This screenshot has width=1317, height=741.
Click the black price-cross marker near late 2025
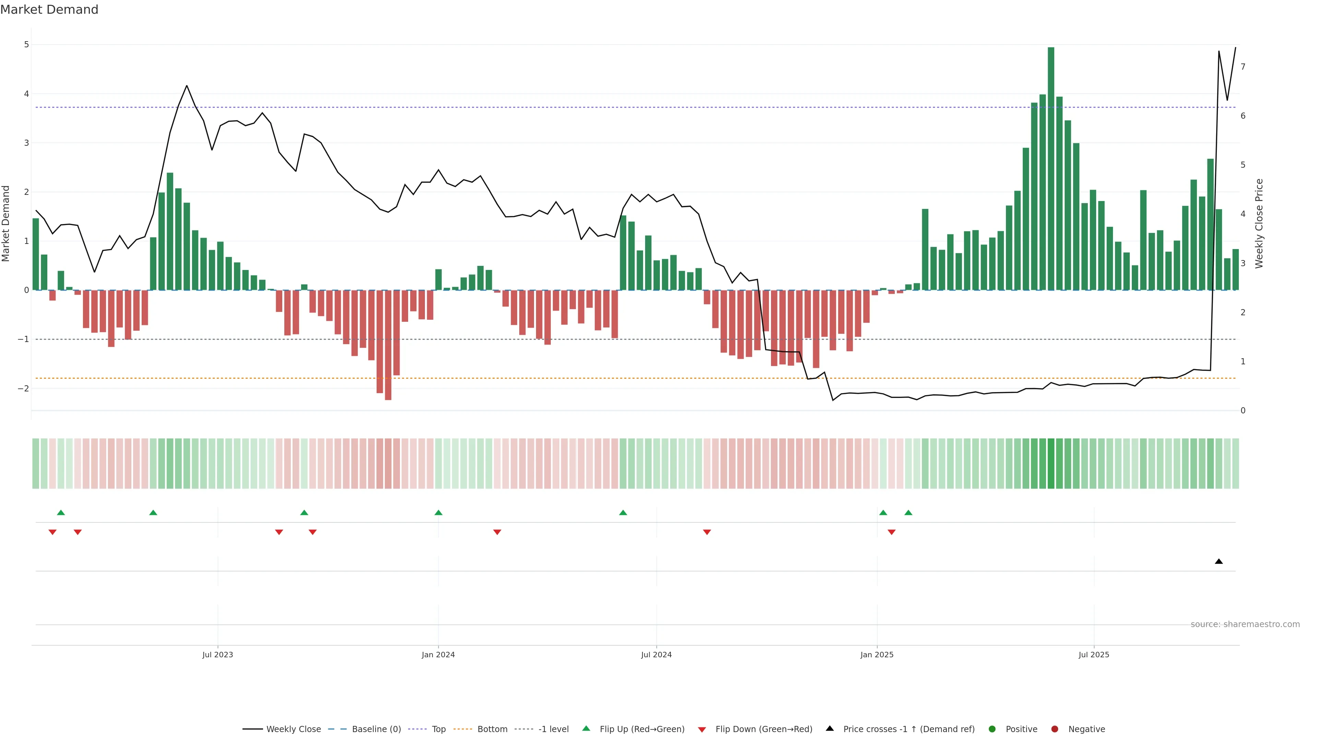[1219, 562]
